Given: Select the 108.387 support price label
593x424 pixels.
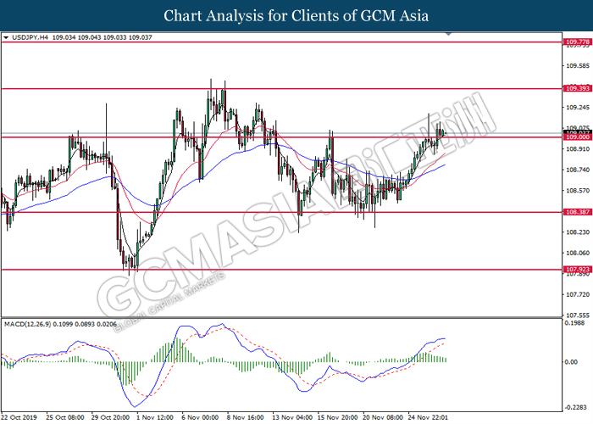Looking at the screenshot, I should click(x=577, y=212).
